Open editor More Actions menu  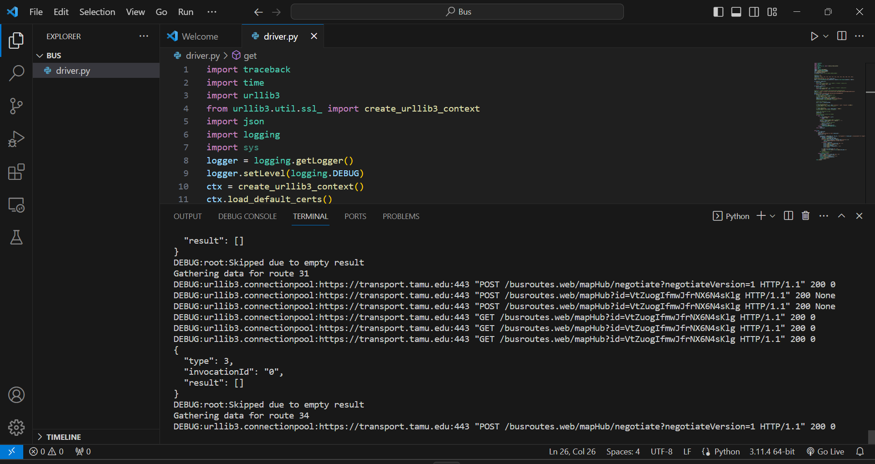(x=860, y=36)
